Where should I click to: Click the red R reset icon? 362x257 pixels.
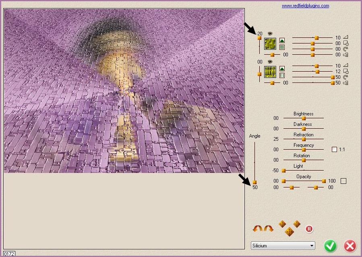click(309, 229)
